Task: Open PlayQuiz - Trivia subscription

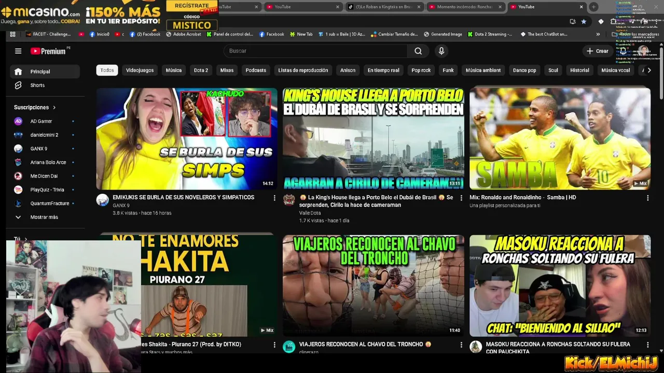Action: click(x=45, y=190)
